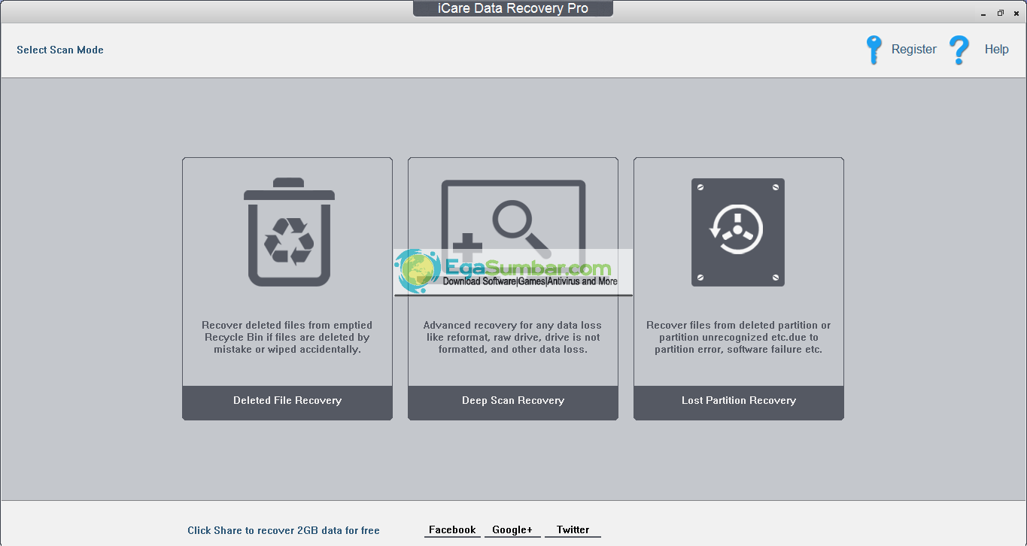This screenshot has width=1027, height=546.
Task: Click the blue question mark Help icon
Action: point(959,50)
